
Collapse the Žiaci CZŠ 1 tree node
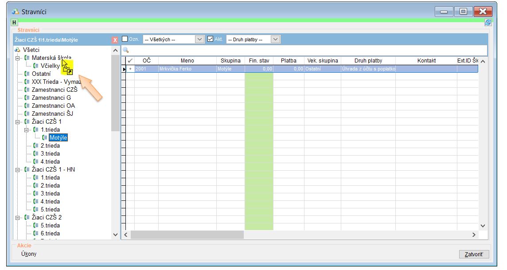[x=18, y=122]
